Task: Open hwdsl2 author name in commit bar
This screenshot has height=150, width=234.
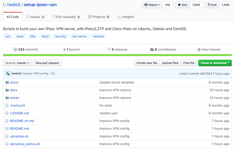Action: [x=16, y=73]
